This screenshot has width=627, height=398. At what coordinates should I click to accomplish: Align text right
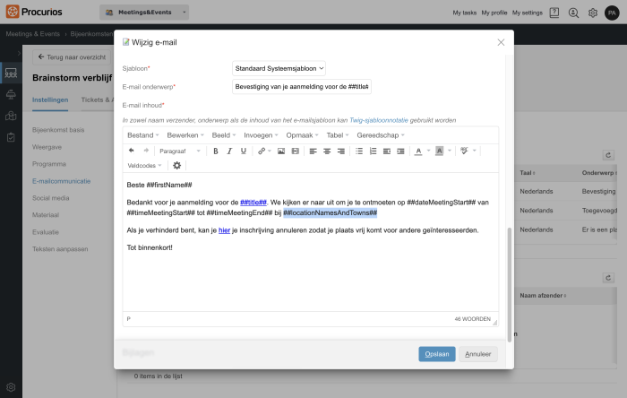pyautogui.click(x=341, y=151)
